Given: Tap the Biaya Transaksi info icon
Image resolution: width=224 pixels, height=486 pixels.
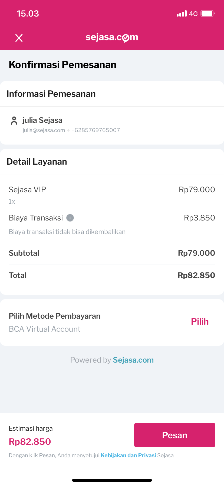Looking at the screenshot, I should click(70, 218).
